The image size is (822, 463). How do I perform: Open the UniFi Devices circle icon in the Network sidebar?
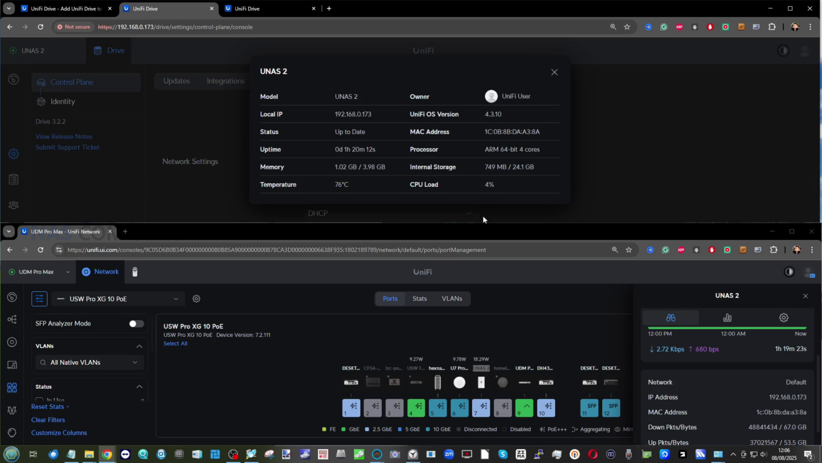12,342
